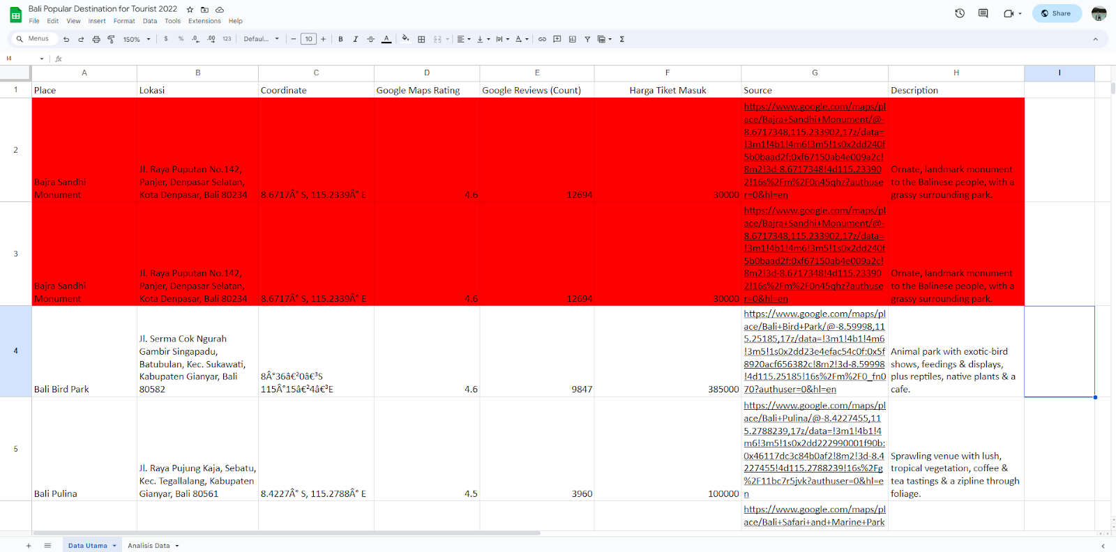The image size is (1116, 552).
Task: Print the spreadsheet
Action: tap(96, 39)
